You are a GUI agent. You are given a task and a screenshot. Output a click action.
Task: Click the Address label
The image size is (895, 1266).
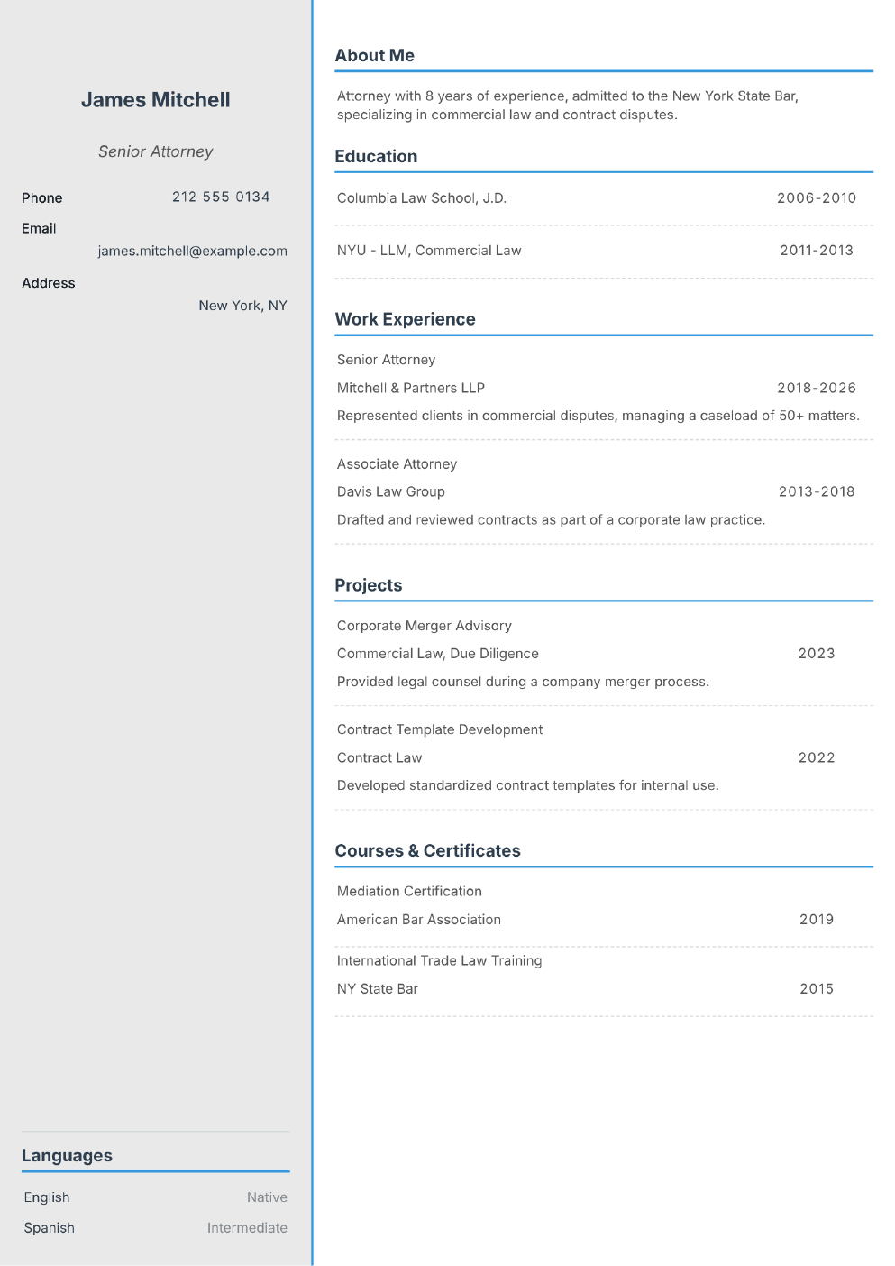tap(49, 283)
